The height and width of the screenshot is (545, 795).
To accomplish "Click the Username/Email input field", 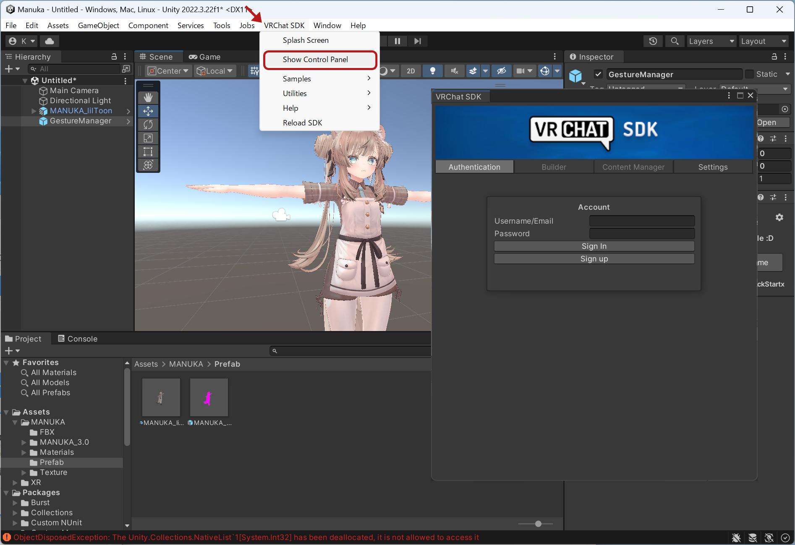I will pos(642,221).
